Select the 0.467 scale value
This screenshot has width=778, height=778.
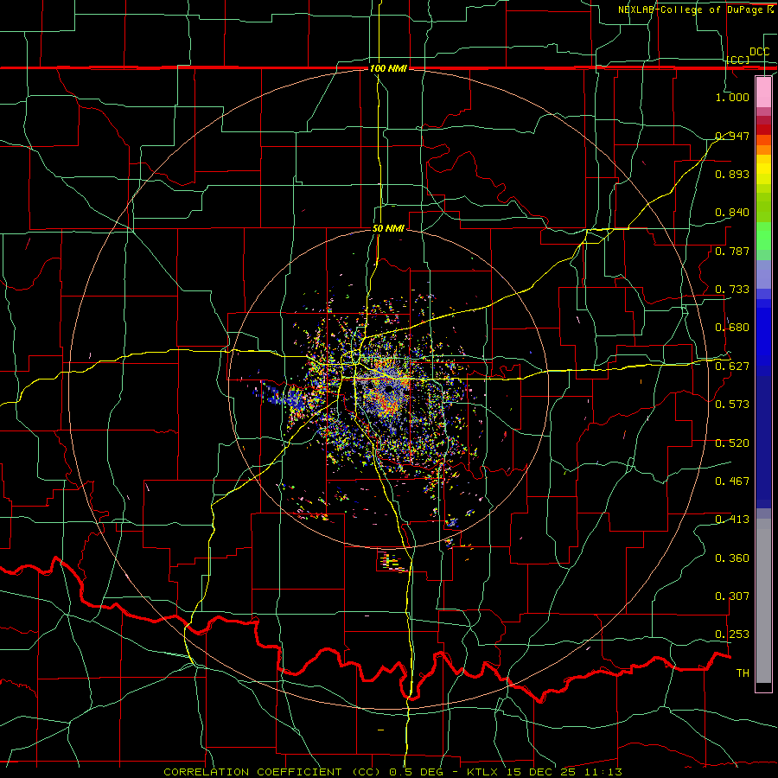pos(732,481)
